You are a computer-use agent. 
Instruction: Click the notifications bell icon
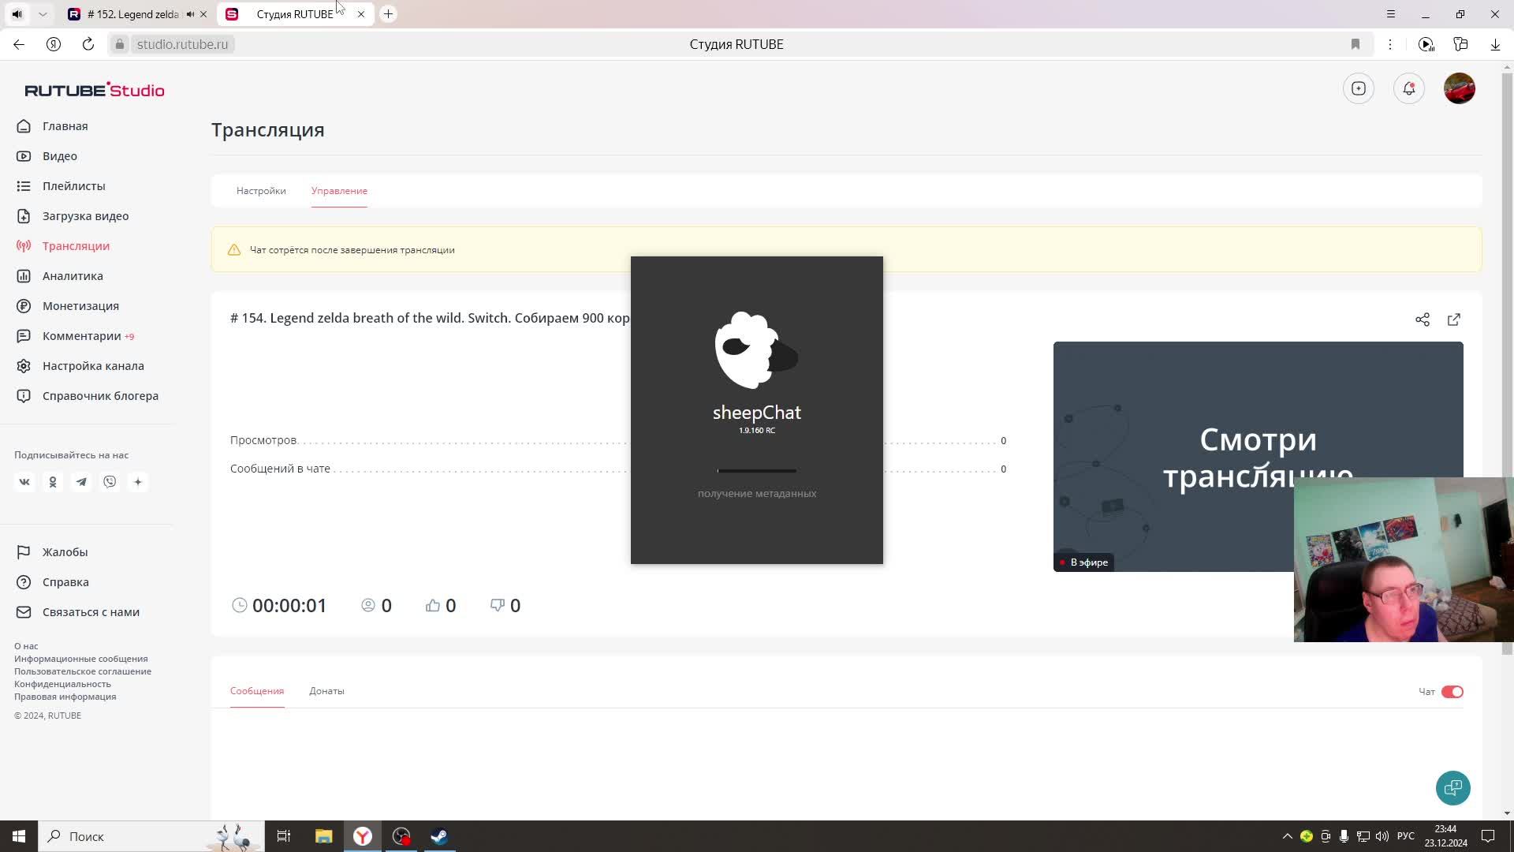coord(1408,88)
